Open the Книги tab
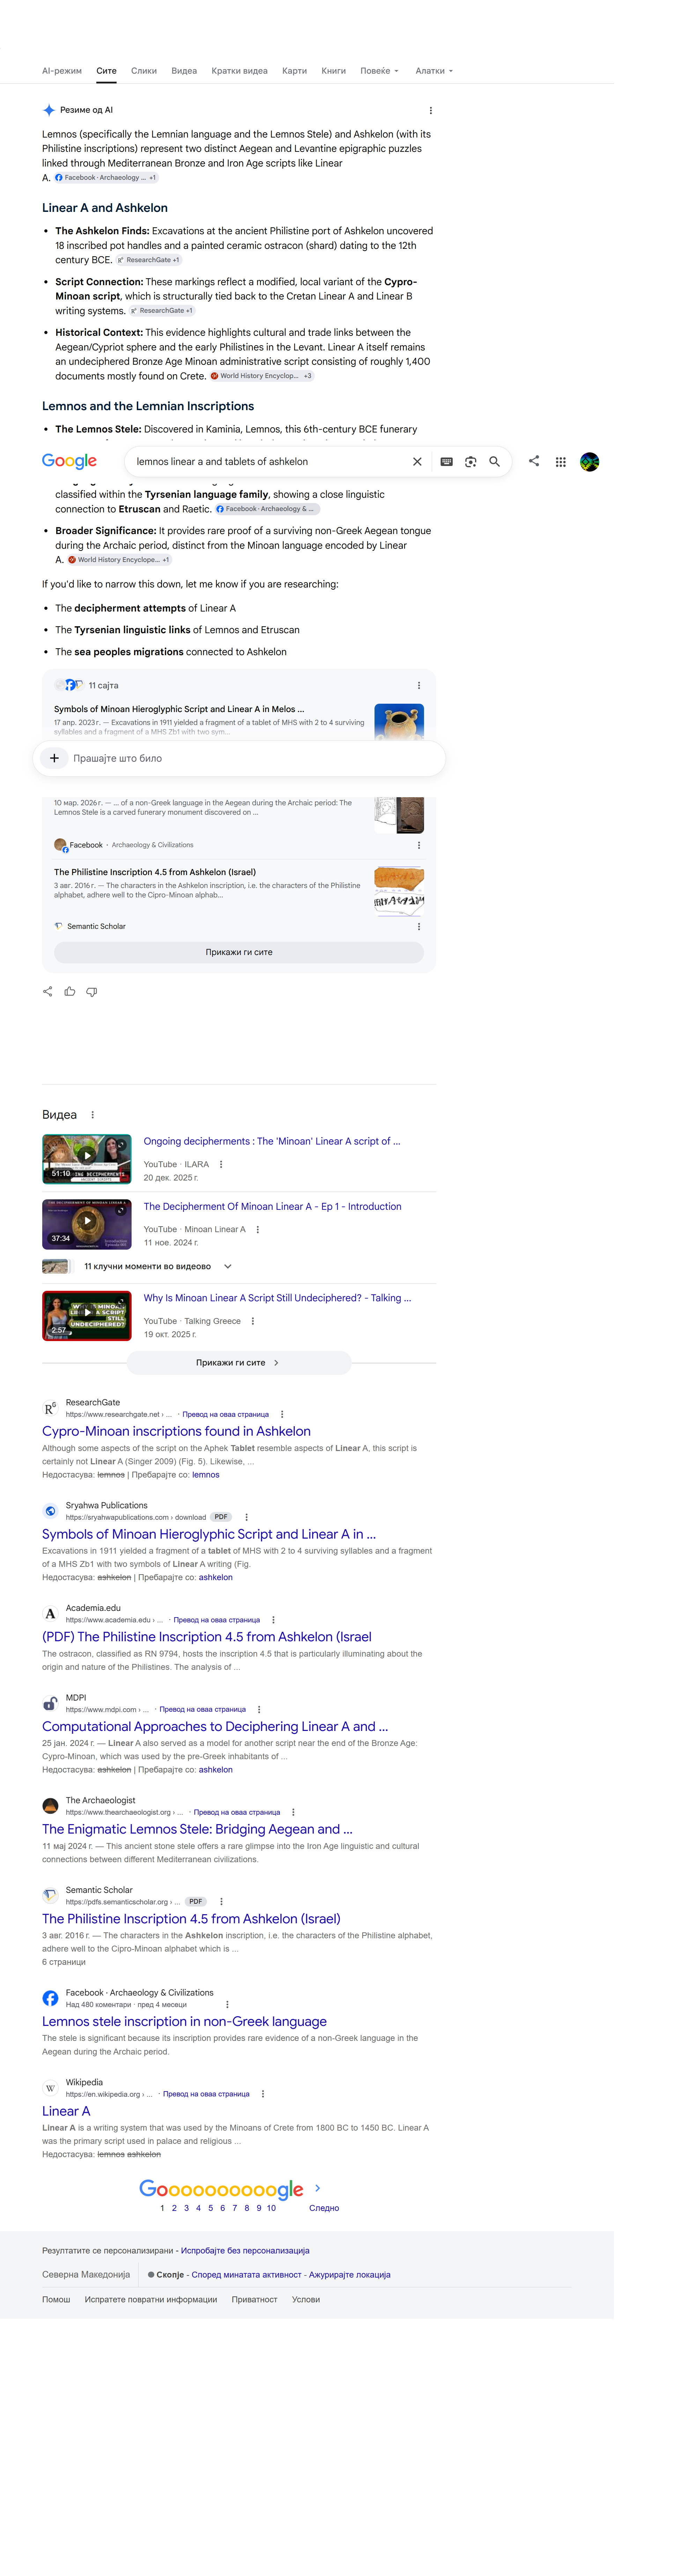The image size is (682, 2576). point(334,71)
